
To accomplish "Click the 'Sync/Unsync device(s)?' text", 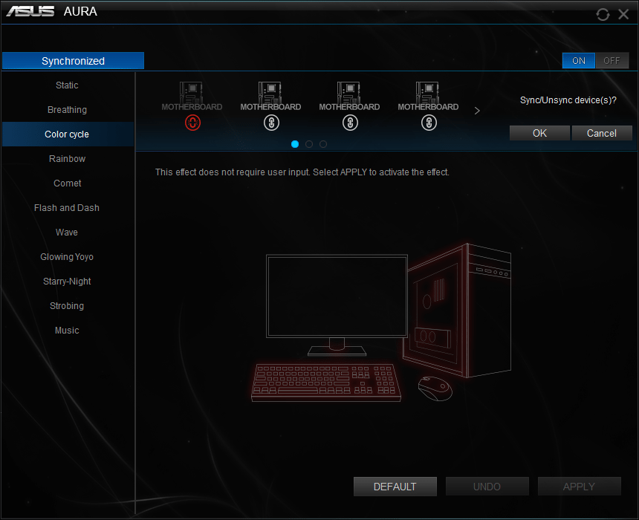I will (x=568, y=100).
